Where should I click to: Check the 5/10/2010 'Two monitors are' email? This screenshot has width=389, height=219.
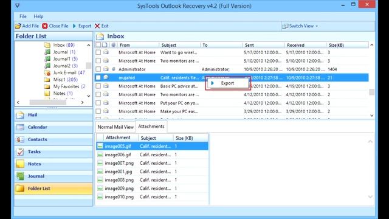98,61
